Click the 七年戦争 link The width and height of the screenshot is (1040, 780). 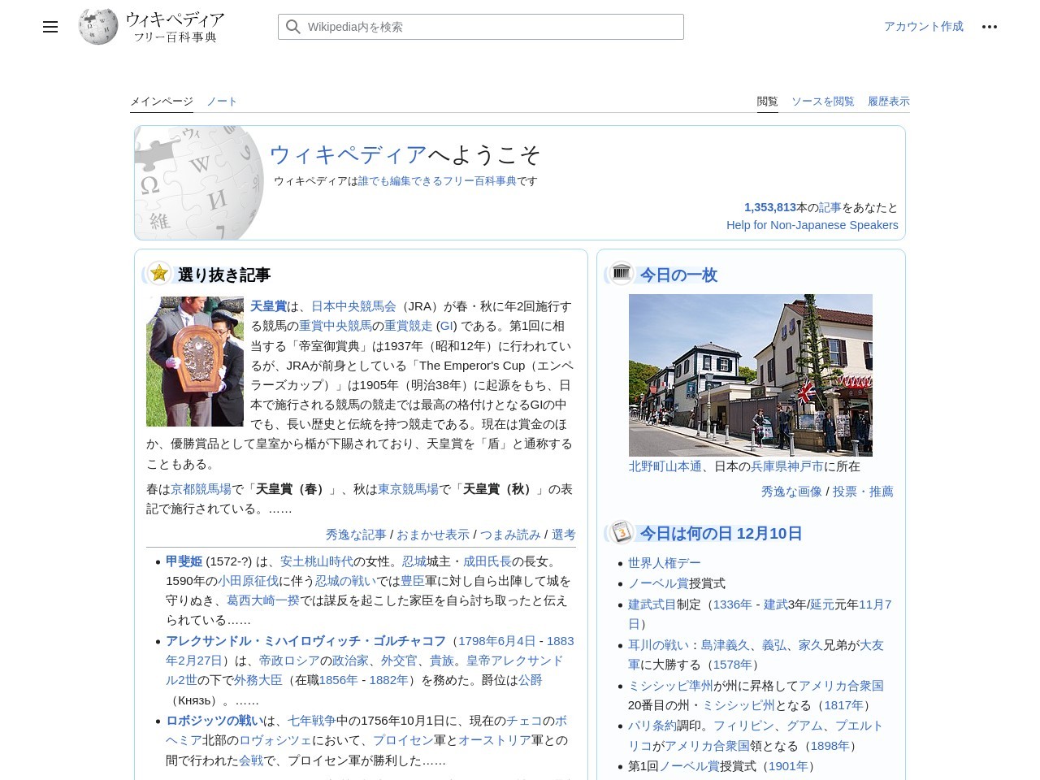click(x=311, y=721)
